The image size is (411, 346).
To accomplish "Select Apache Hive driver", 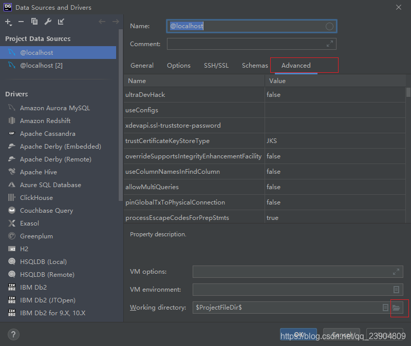I will (59, 172).
